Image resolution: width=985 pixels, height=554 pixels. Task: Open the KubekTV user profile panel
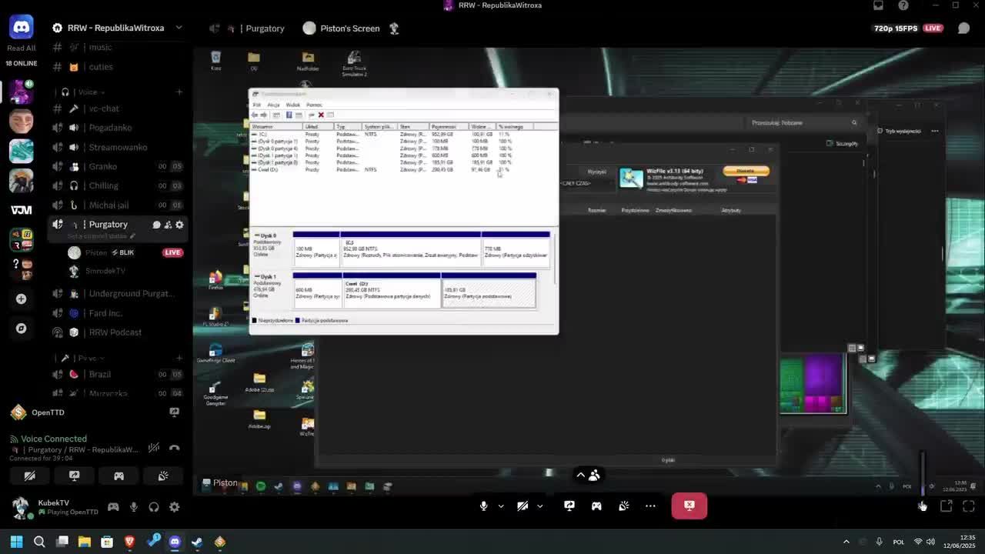pyautogui.click(x=54, y=507)
